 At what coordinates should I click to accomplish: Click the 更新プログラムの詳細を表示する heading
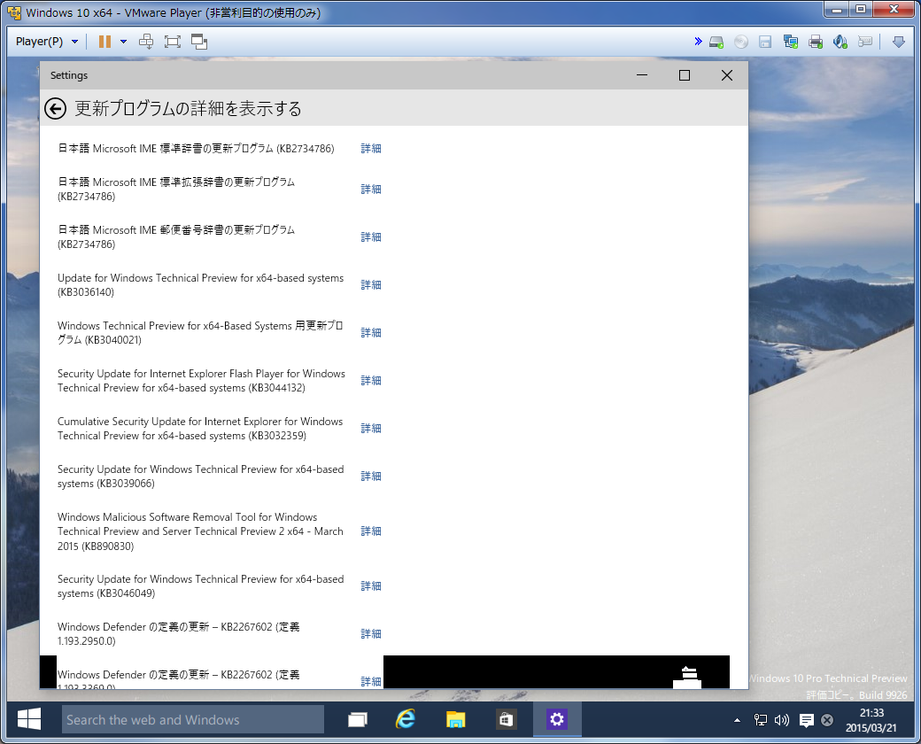click(188, 109)
